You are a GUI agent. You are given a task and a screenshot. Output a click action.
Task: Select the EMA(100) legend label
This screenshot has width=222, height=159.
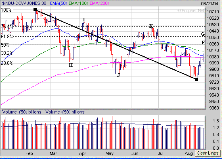coord(78,3)
